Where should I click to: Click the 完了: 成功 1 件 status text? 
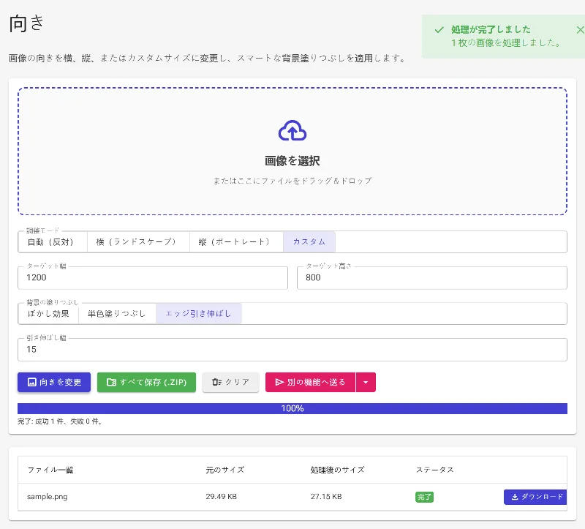pyautogui.click(x=60, y=421)
